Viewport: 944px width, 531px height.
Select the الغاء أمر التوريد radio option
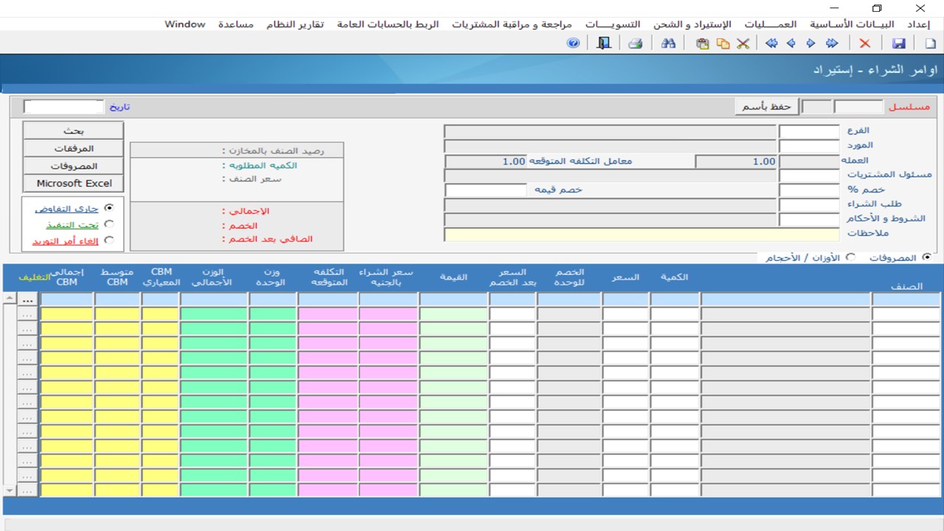click(x=109, y=240)
